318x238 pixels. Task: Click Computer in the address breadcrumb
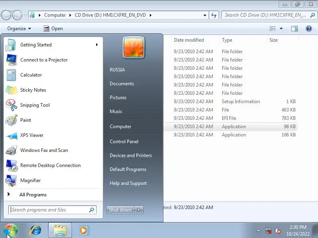point(55,15)
